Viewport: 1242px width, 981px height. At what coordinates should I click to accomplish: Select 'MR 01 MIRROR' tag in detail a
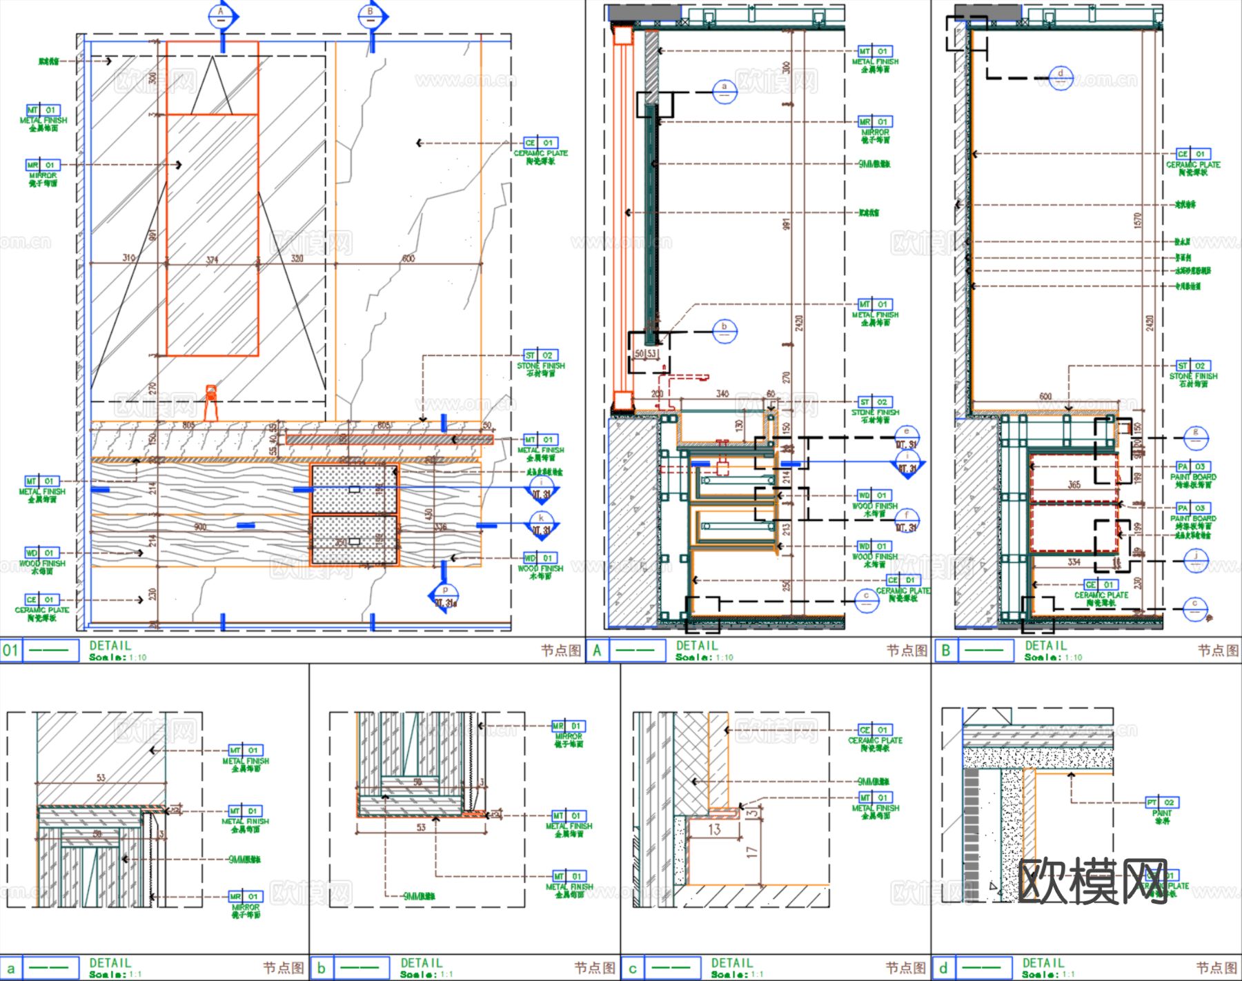pyautogui.click(x=246, y=906)
